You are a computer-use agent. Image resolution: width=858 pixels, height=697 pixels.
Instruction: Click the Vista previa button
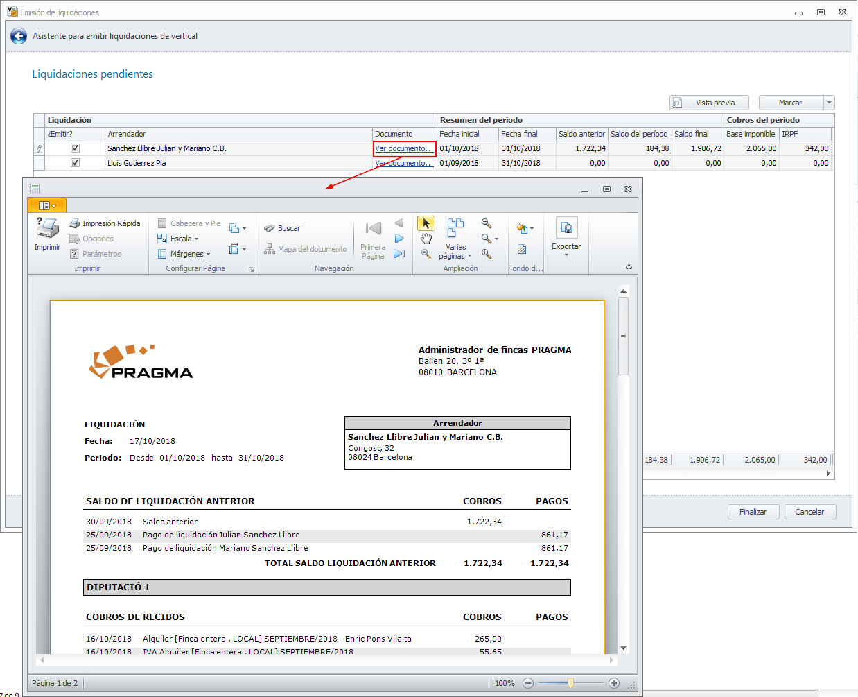click(709, 103)
